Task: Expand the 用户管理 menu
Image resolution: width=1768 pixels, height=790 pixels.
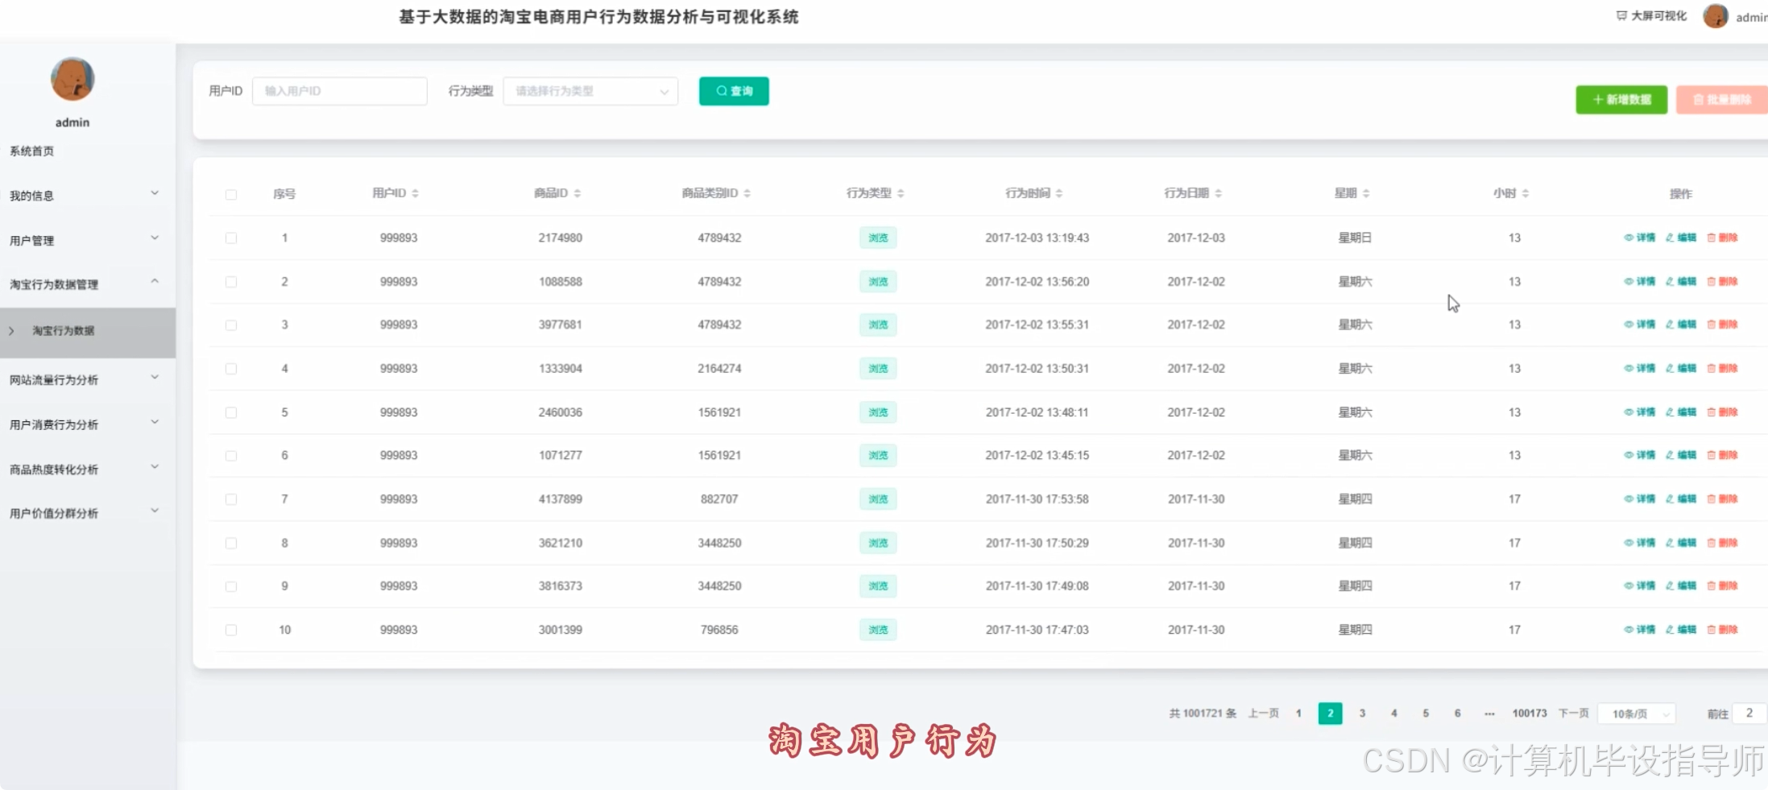Action: pos(87,240)
